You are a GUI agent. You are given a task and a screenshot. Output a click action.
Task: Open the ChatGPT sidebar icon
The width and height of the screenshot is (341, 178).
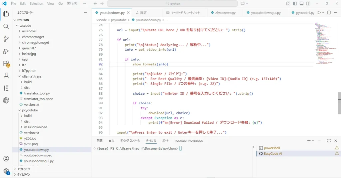pos(6,100)
